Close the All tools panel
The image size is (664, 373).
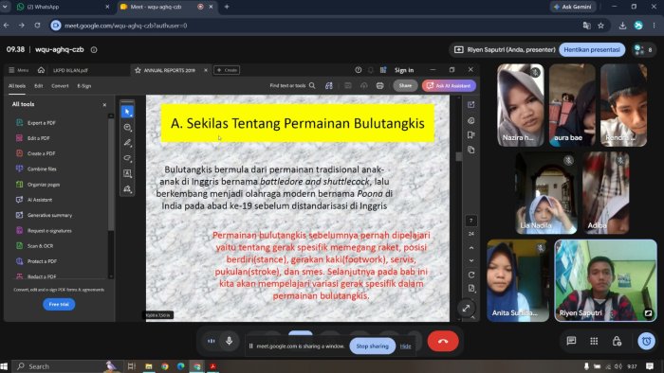104,105
